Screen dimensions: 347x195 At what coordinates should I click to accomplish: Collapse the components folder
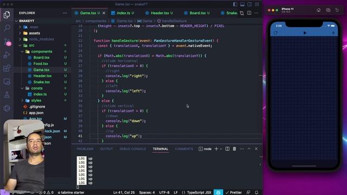point(42,51)
